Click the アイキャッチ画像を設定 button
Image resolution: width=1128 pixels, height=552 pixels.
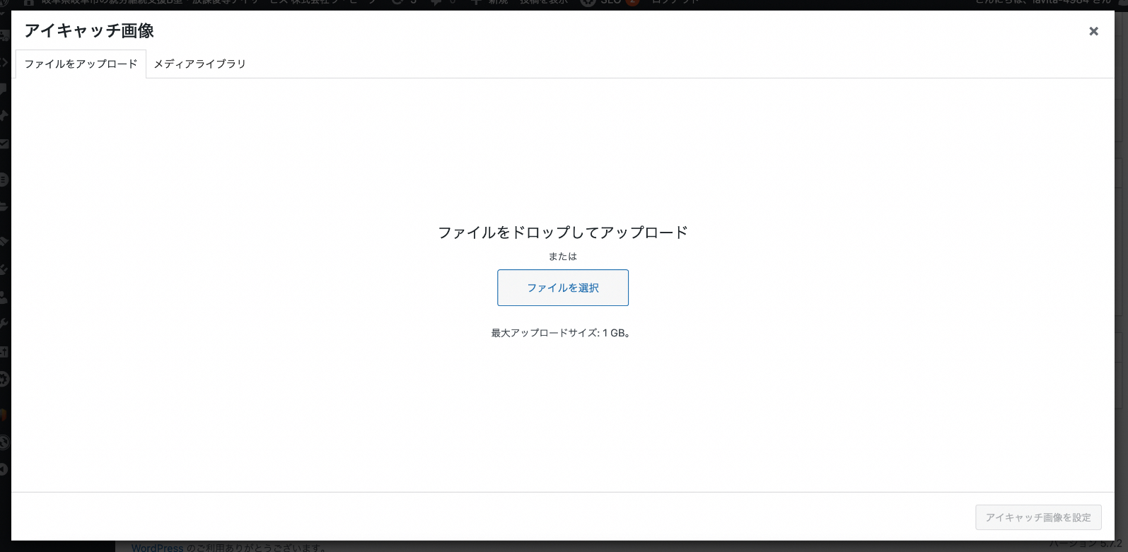pos(1037,517)
